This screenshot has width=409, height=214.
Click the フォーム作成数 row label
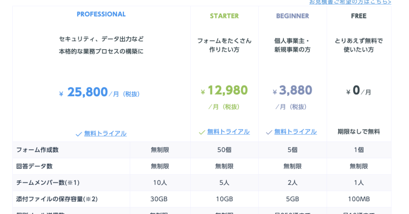(x=38, y=150)
